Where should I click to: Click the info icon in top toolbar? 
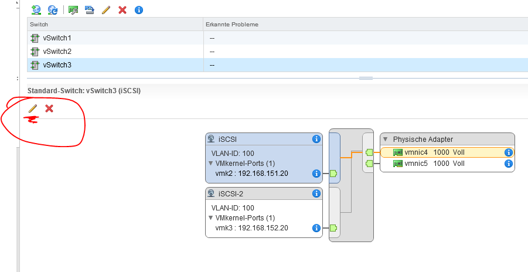139,10
